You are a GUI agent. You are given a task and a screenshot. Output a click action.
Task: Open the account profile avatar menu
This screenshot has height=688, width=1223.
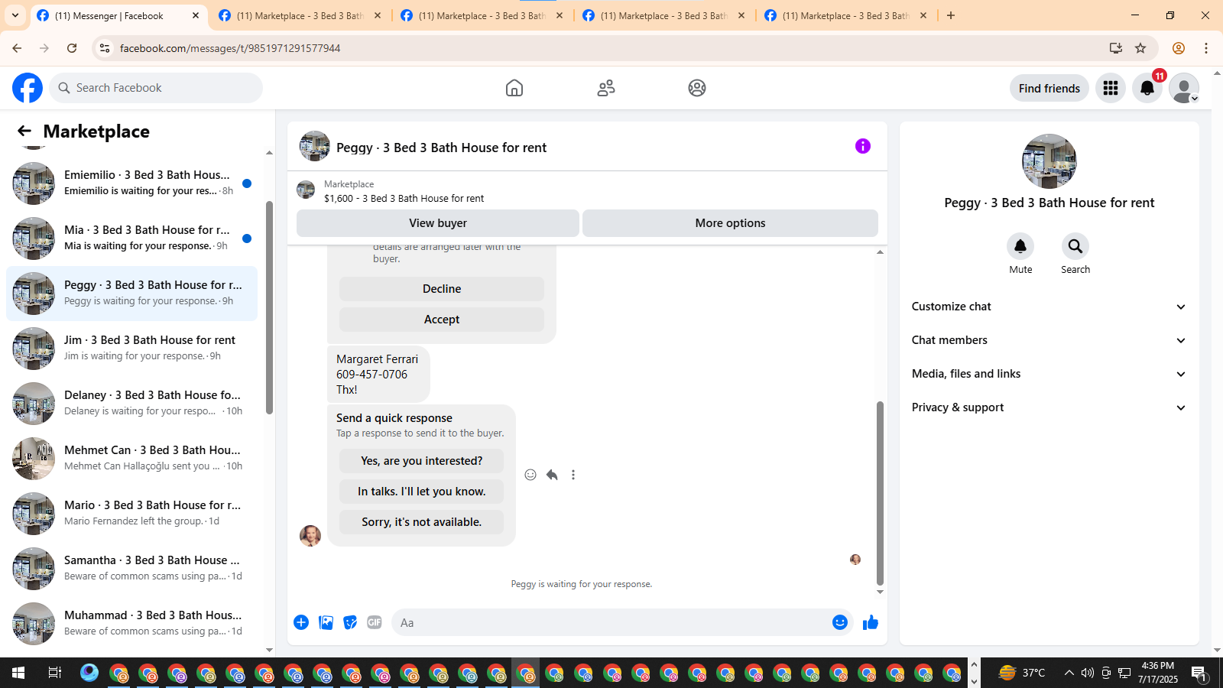[1184, 88]
